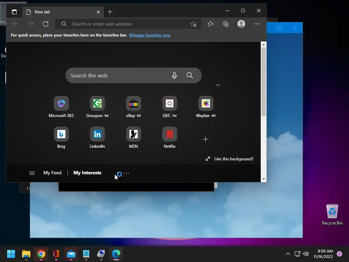
Task: Start voice search with microphone icon
Action: tap(174, 75)
